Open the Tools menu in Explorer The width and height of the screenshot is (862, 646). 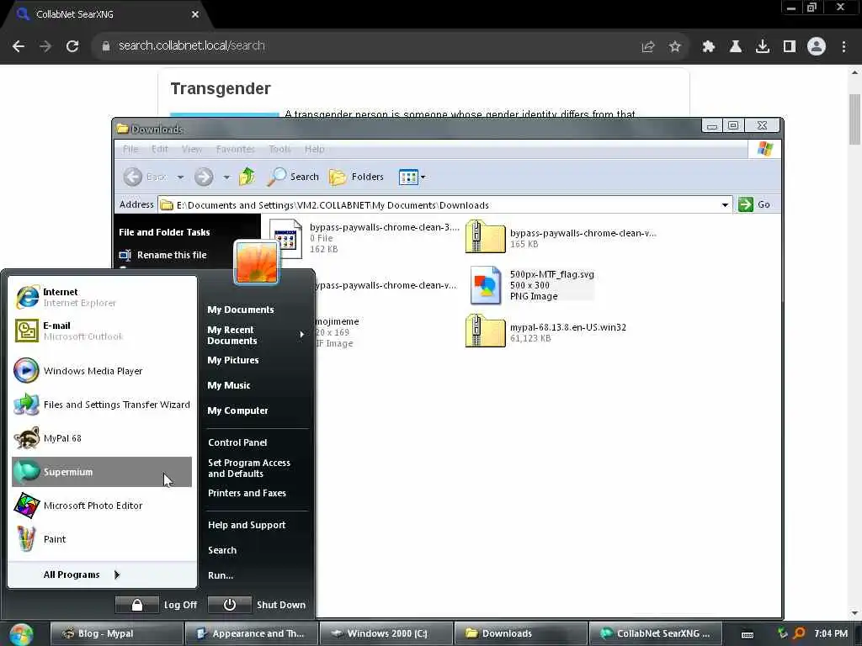pos(279,149)
